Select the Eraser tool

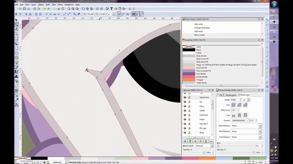[16, 86]
